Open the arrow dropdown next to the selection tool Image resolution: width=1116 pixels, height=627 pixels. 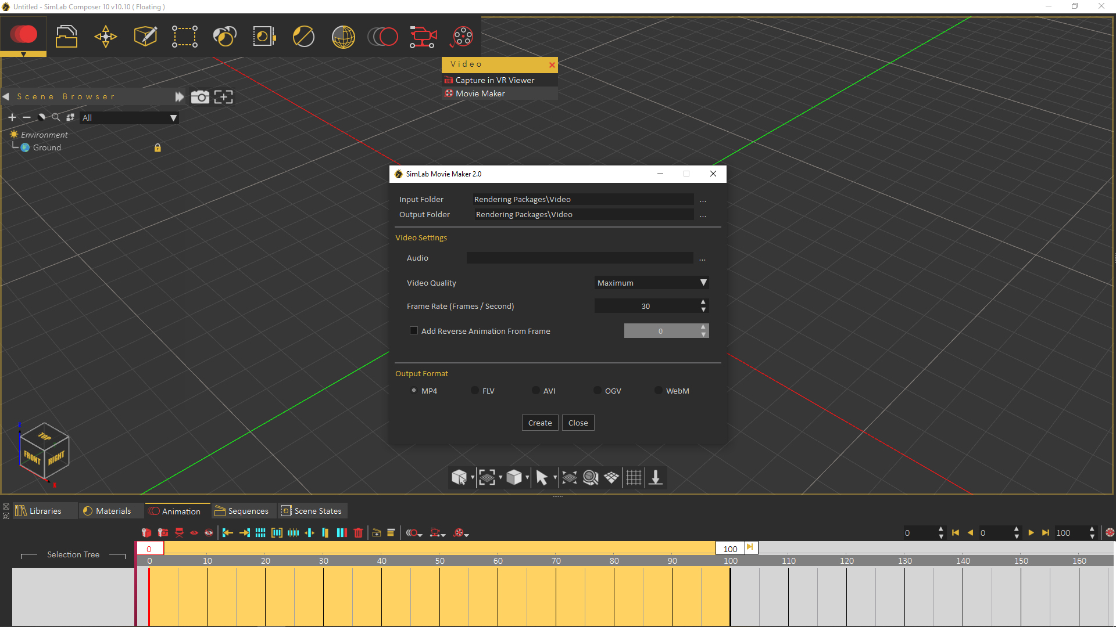coord(555,478)
